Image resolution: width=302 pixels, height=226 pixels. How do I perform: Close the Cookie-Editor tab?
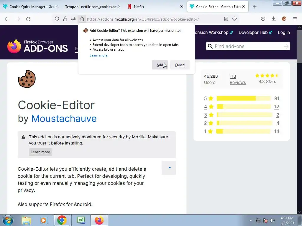(x=244, y=6)
